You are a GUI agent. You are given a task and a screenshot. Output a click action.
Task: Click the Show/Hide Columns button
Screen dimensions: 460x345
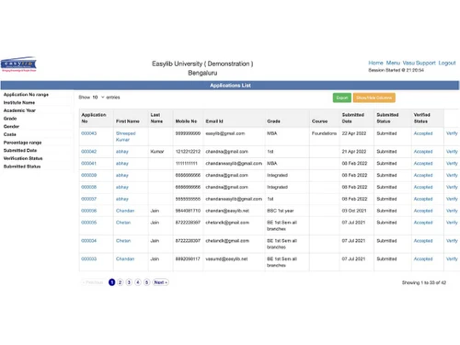click(x=374, y=98)
